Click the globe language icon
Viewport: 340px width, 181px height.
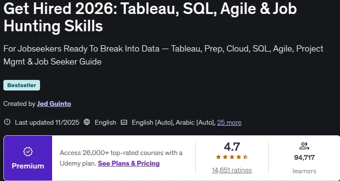pos(87,122)
